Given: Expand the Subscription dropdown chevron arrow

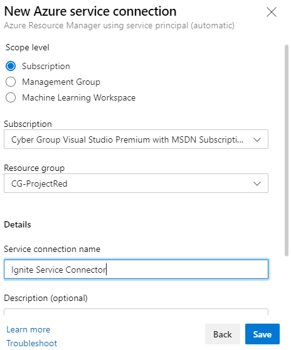Looking at the screenshot, I should coord(257,139).
